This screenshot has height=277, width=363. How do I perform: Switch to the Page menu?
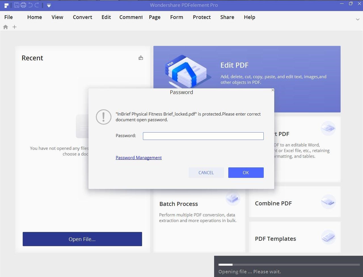click(x=155, y=17)
